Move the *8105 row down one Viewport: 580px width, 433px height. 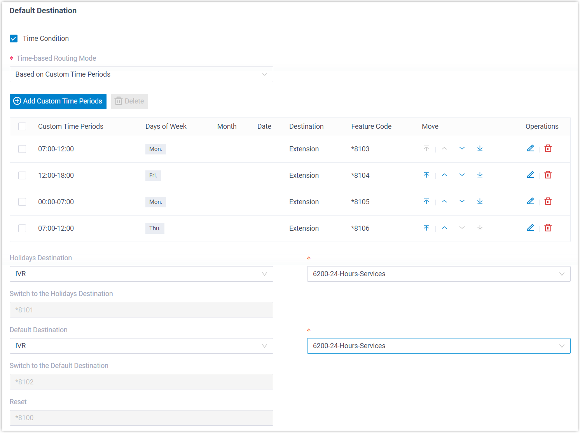[x=462, y=202]
